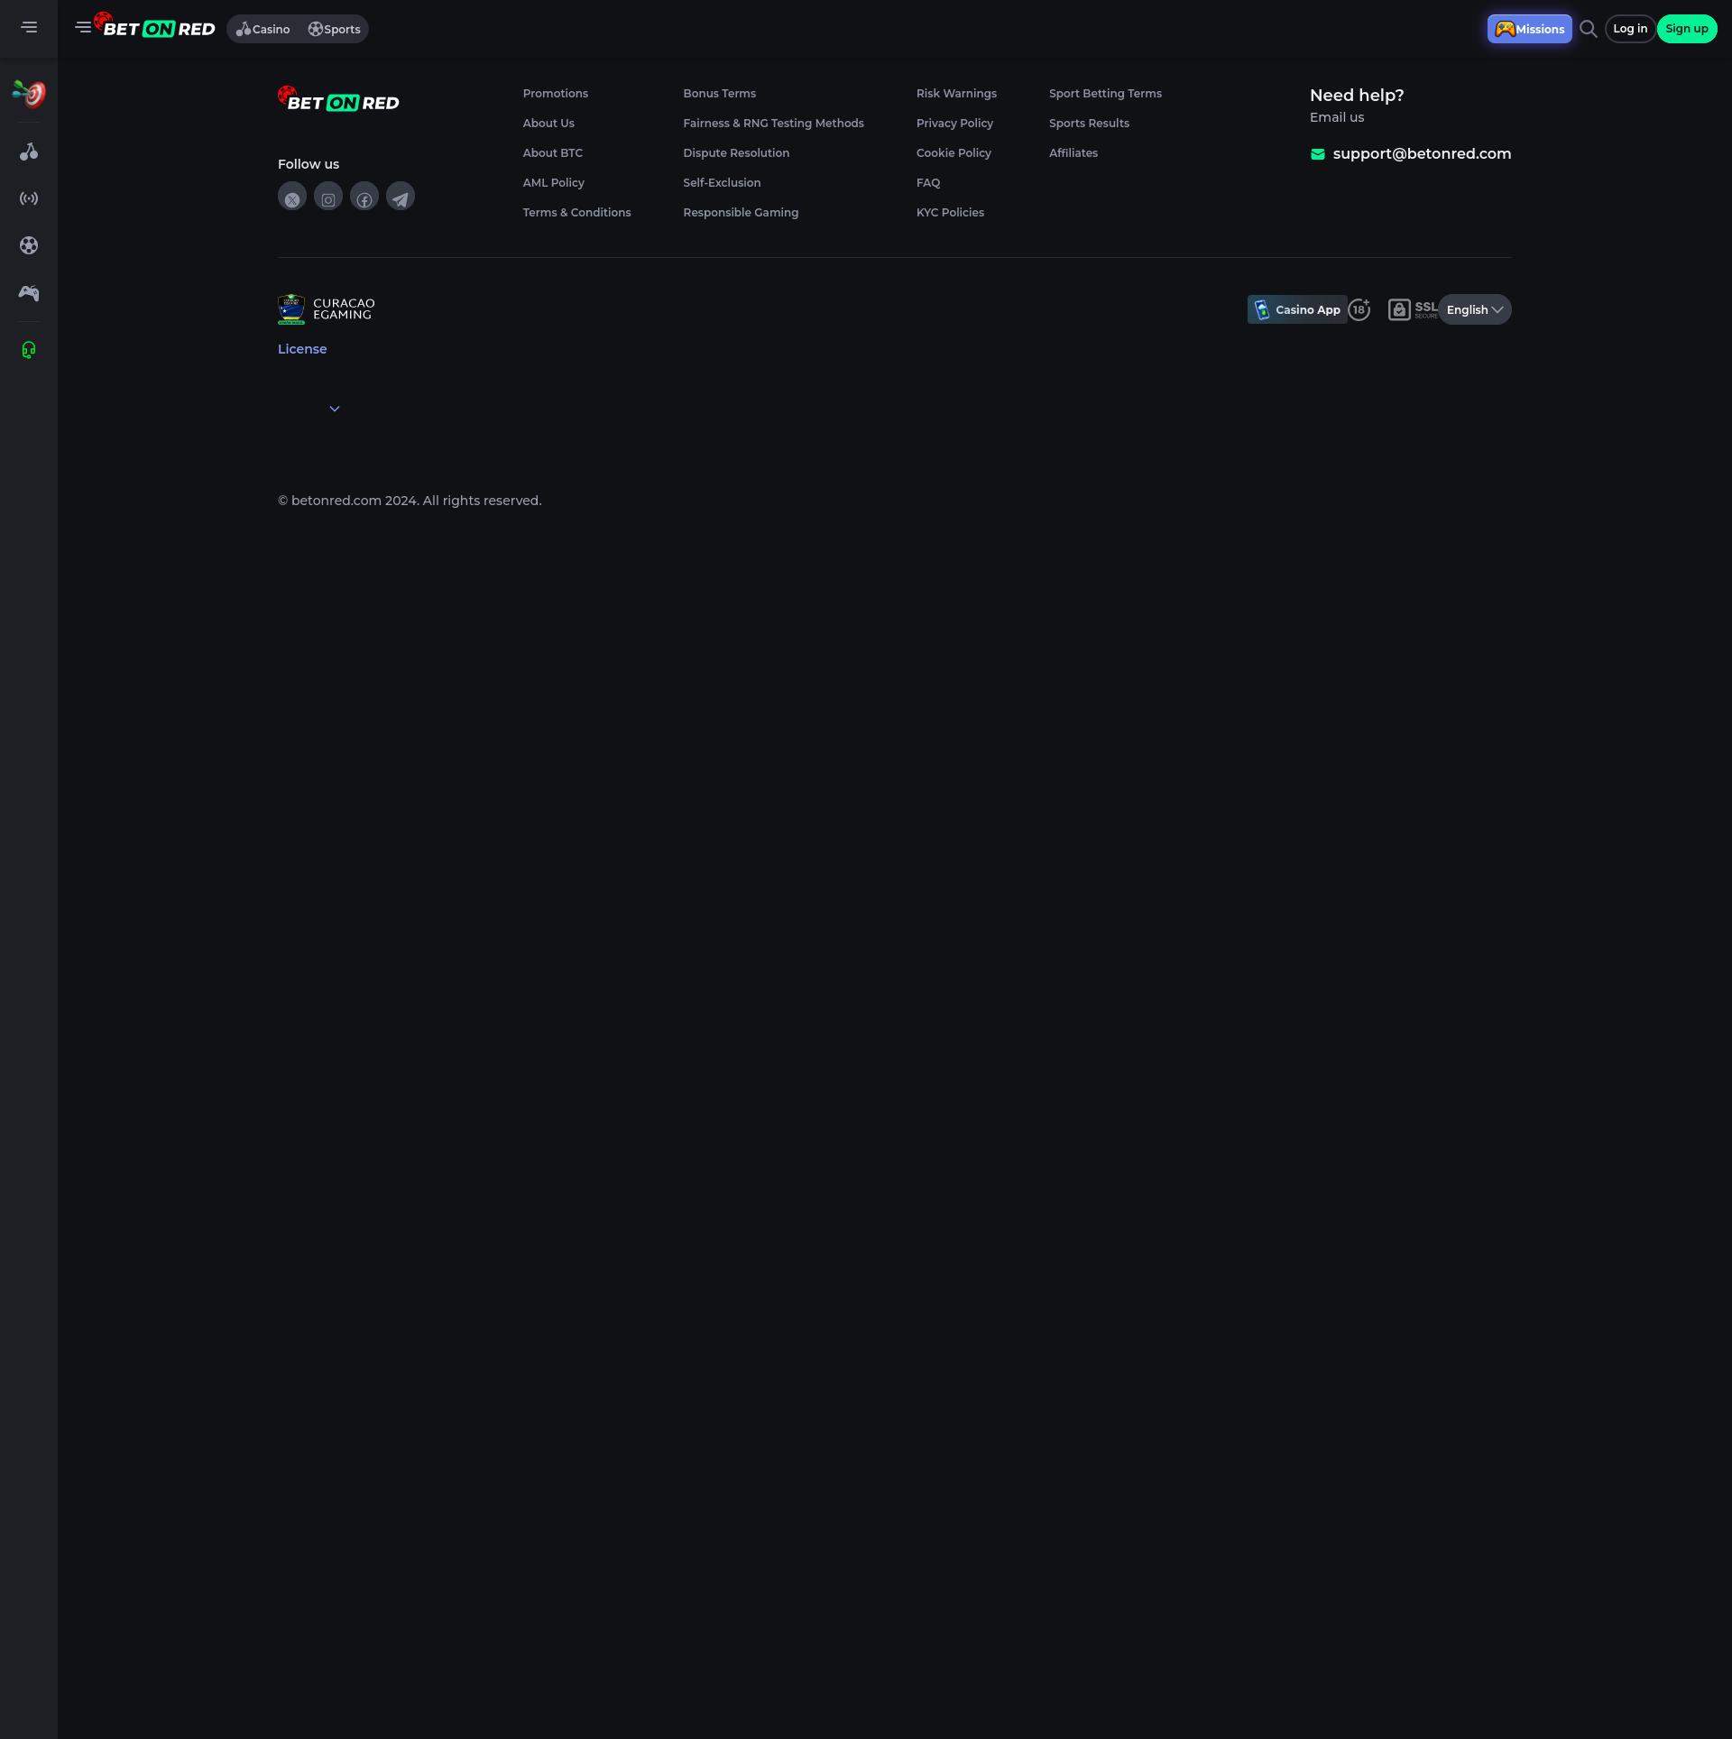This screenshot has width=1732, height=1739.
Task: Open the Responsible Gaming link
Action: 741,213
